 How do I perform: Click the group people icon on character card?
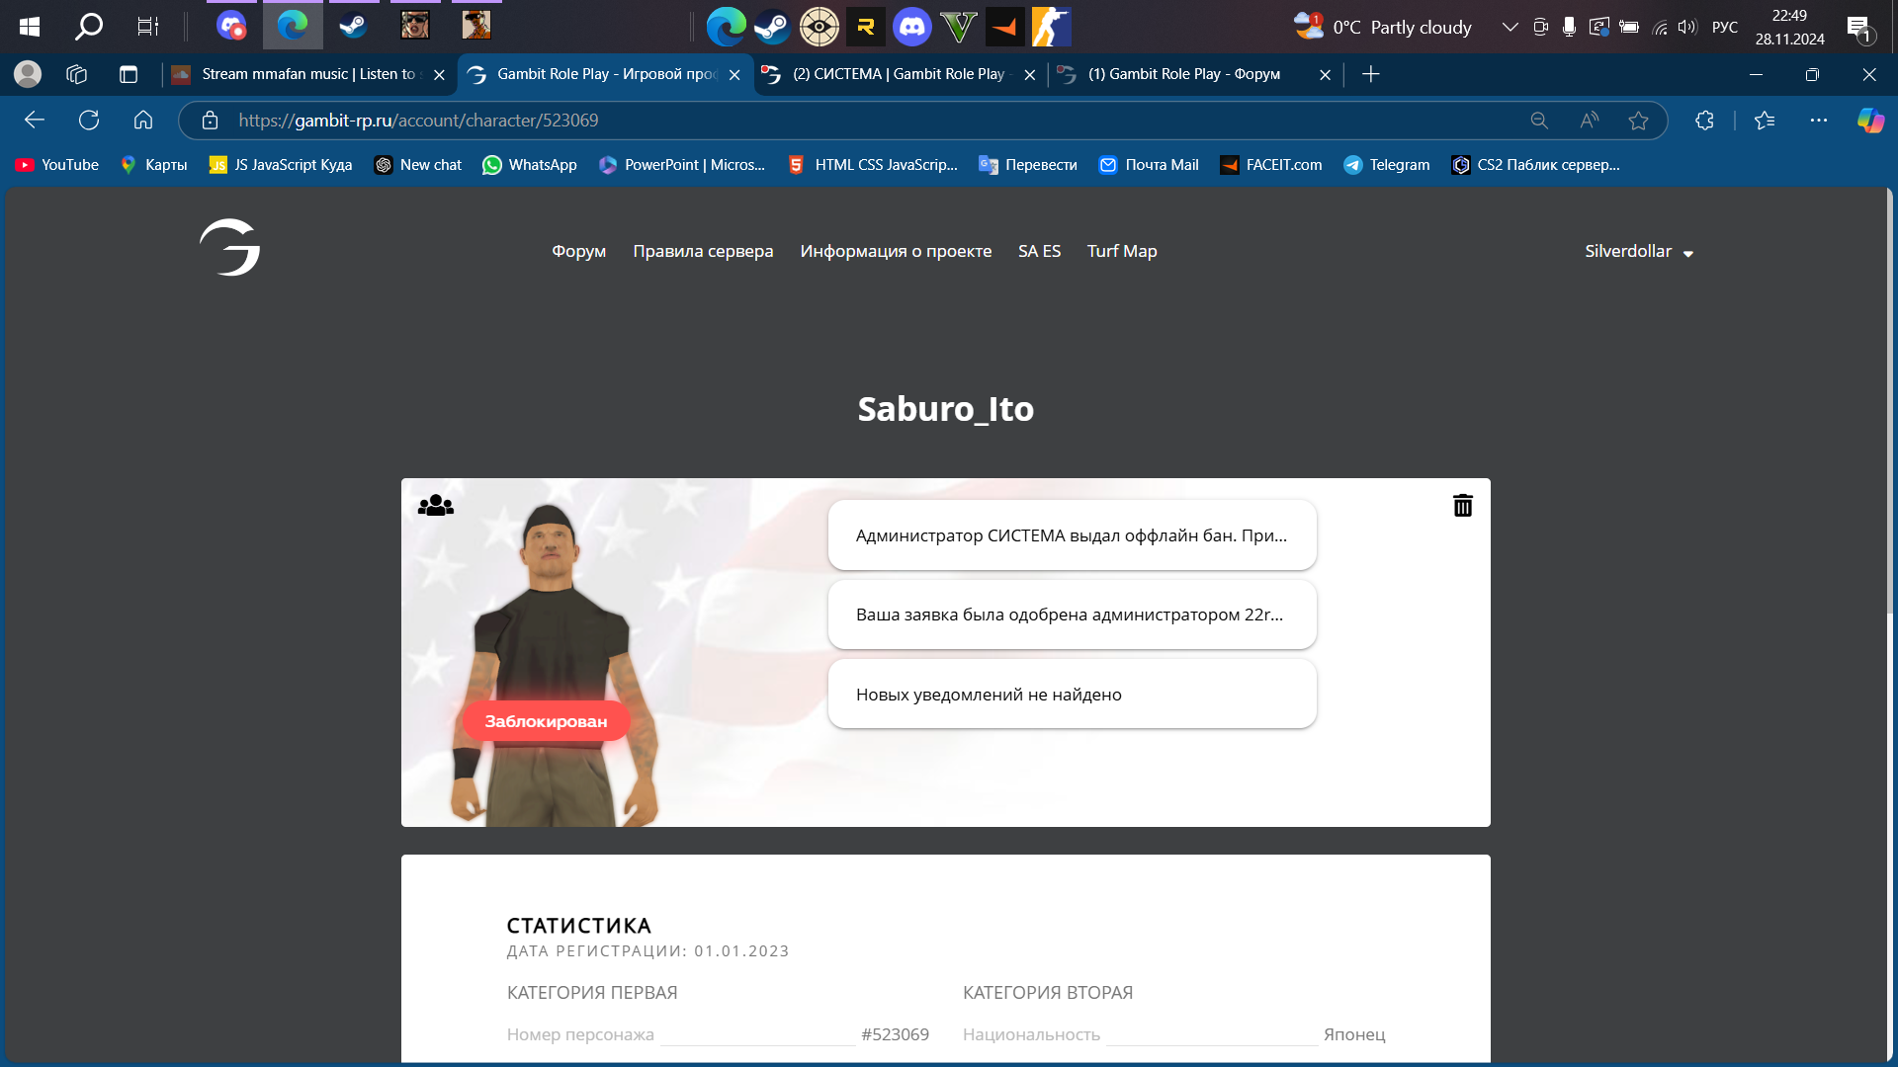click(435, 506)
